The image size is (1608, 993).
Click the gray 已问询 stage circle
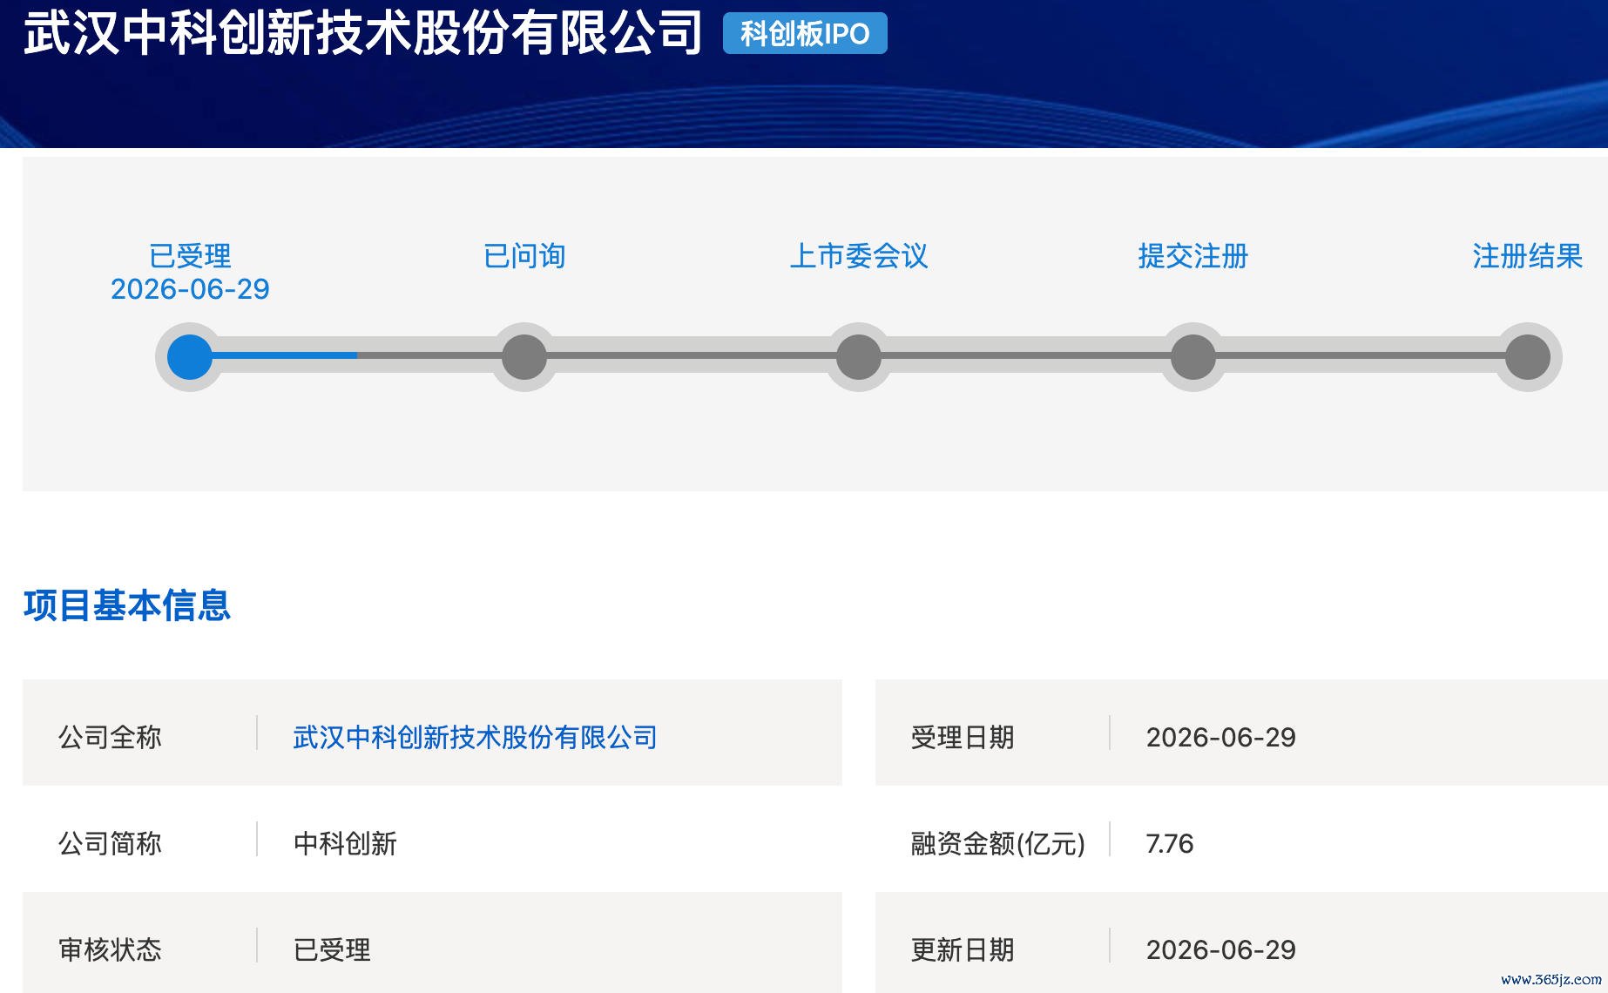[524, 356]
